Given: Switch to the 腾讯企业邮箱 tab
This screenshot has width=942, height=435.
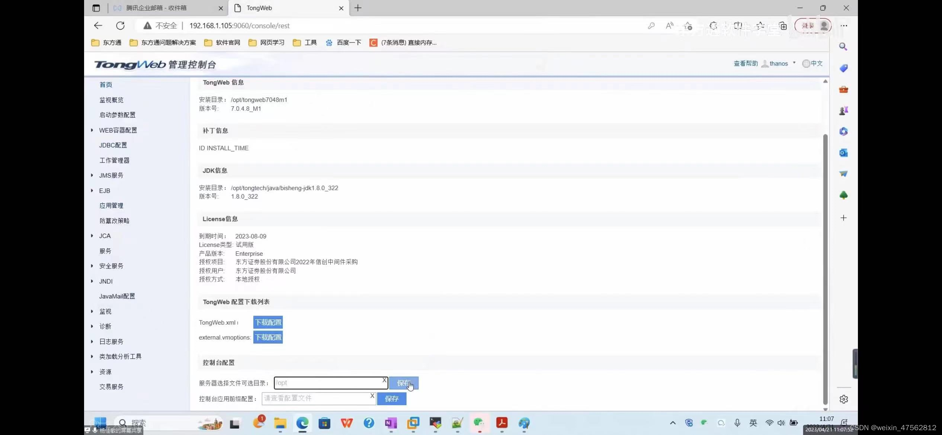Looking at the screenshot, I should tap(156, 8).
